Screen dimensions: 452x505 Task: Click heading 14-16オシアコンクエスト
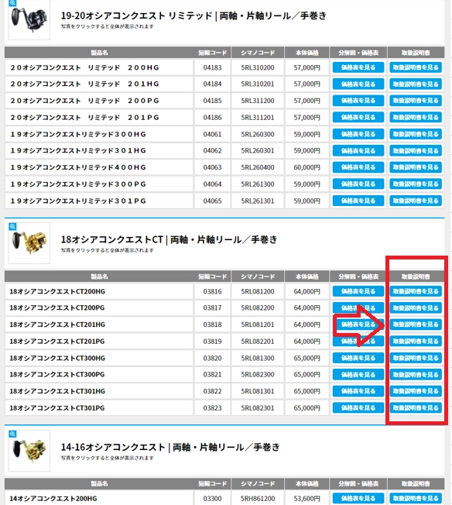point(170,447)
